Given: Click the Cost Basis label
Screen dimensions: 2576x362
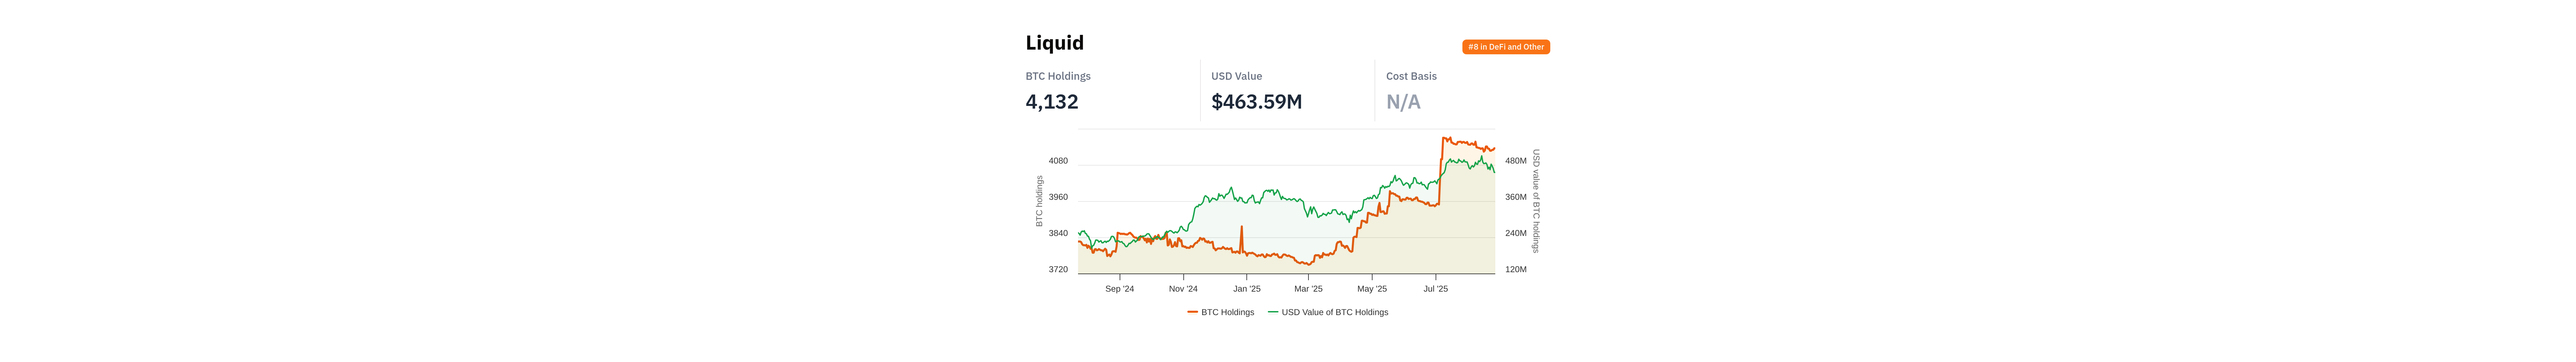Looking at the screenshot, I should point(1411,76).
